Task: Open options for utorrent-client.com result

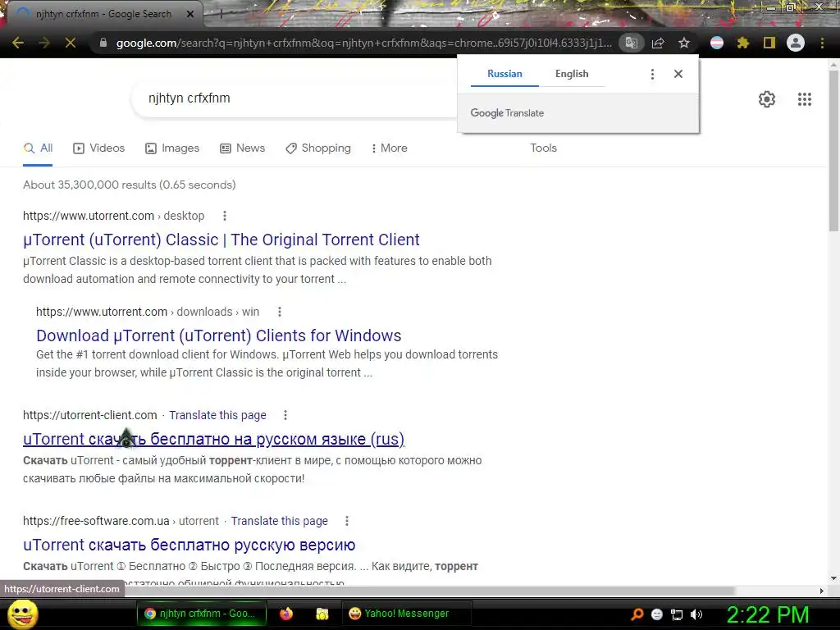Action: [285, 415]
